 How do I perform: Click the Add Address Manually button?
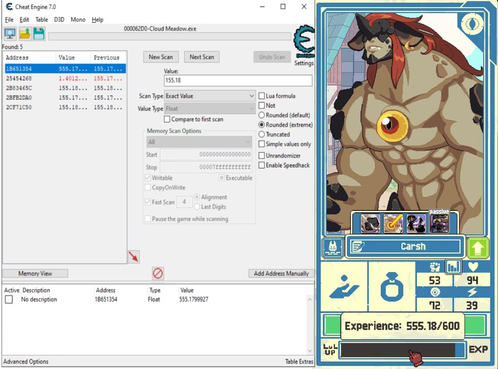click(281, 273)
